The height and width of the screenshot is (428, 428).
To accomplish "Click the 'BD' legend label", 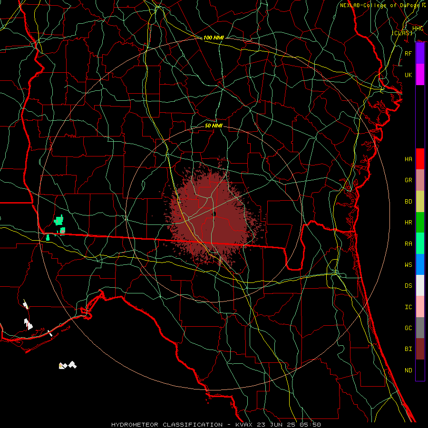I will click(408, 202).
